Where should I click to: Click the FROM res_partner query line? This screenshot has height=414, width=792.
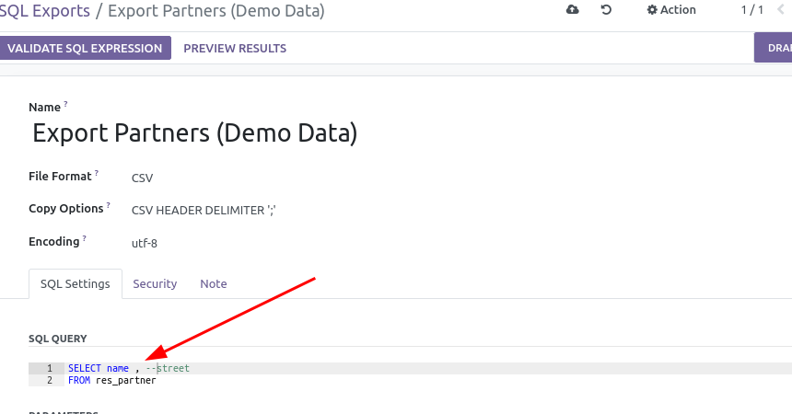point(112,380)
